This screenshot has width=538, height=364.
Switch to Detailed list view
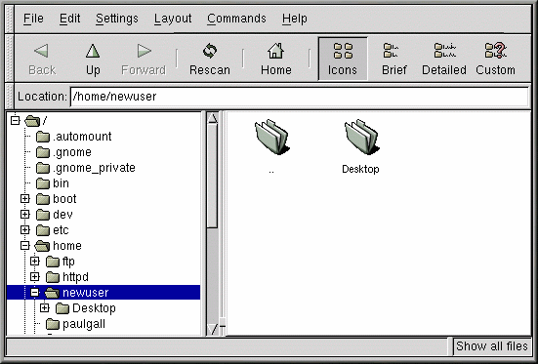pyautogui.click(x=444, y=59)
